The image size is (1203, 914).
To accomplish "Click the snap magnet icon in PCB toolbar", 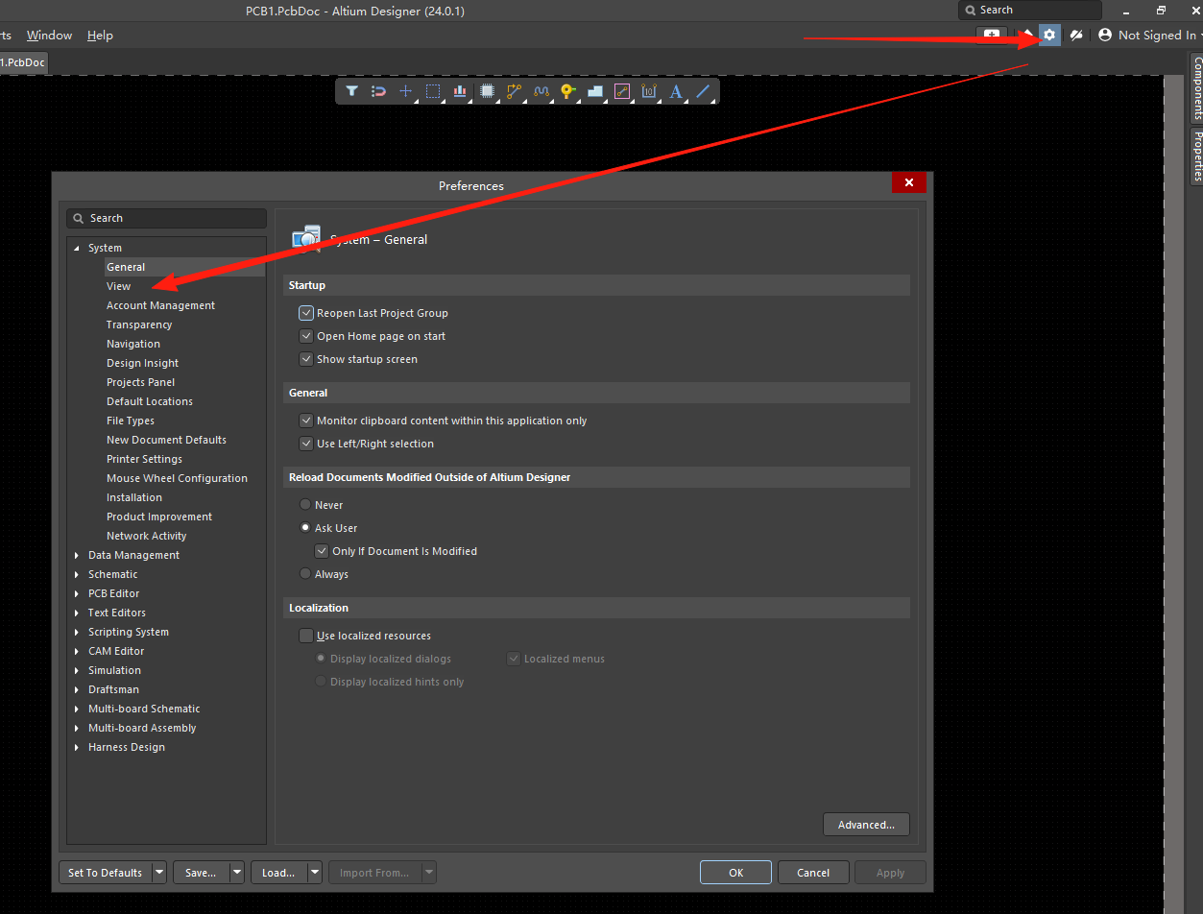I will pos(379,91).
